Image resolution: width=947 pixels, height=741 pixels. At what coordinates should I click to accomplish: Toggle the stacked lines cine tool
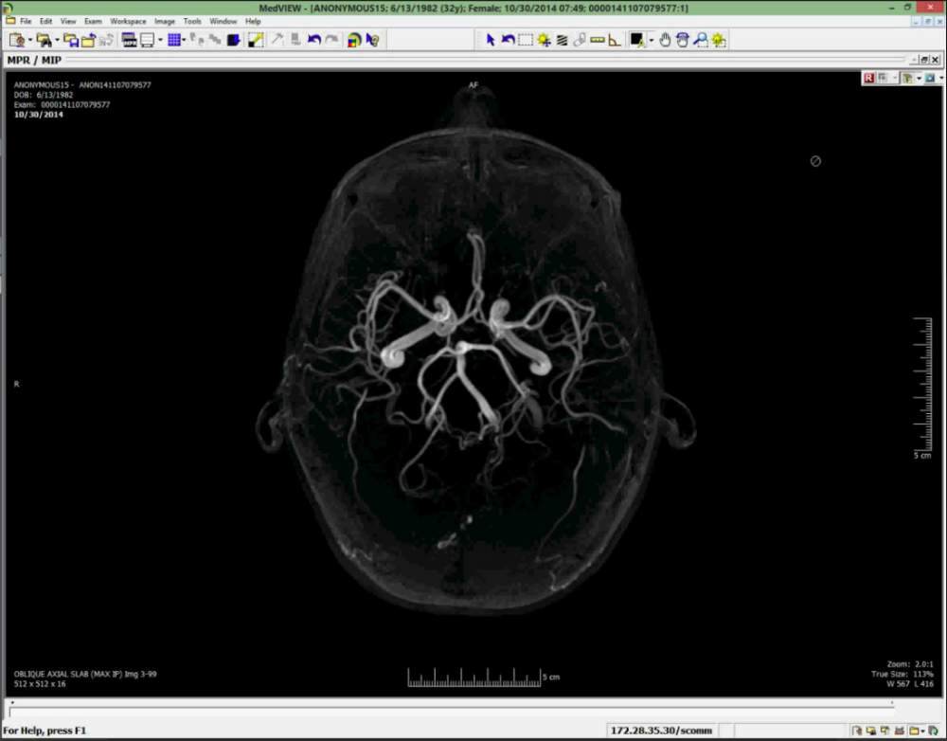tap(562, 40)
